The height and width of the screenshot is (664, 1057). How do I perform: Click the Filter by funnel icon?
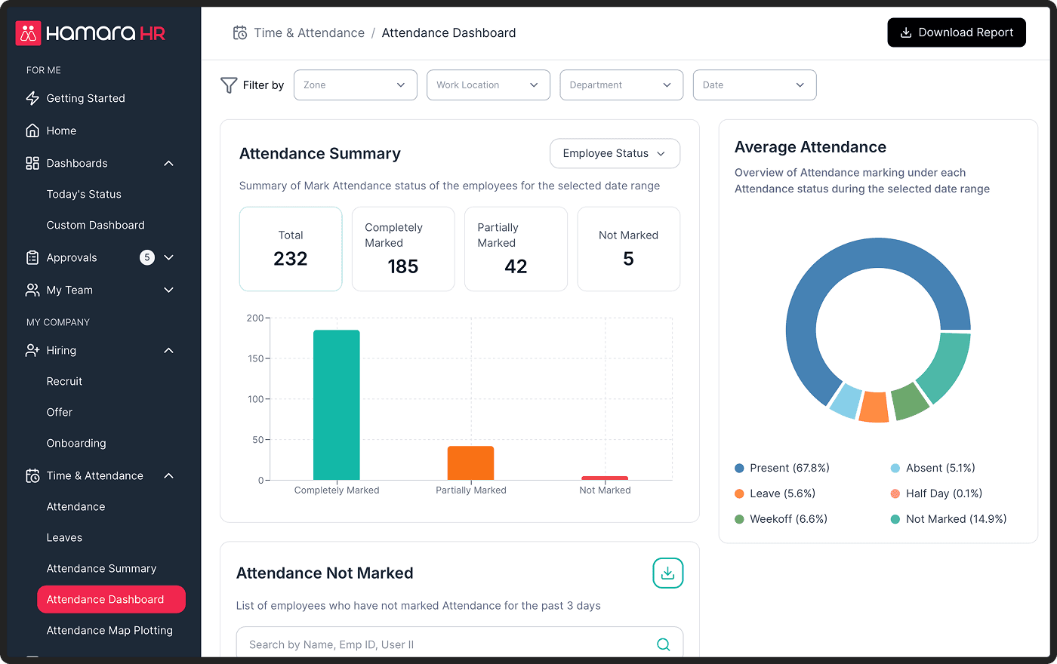point(229,85)
